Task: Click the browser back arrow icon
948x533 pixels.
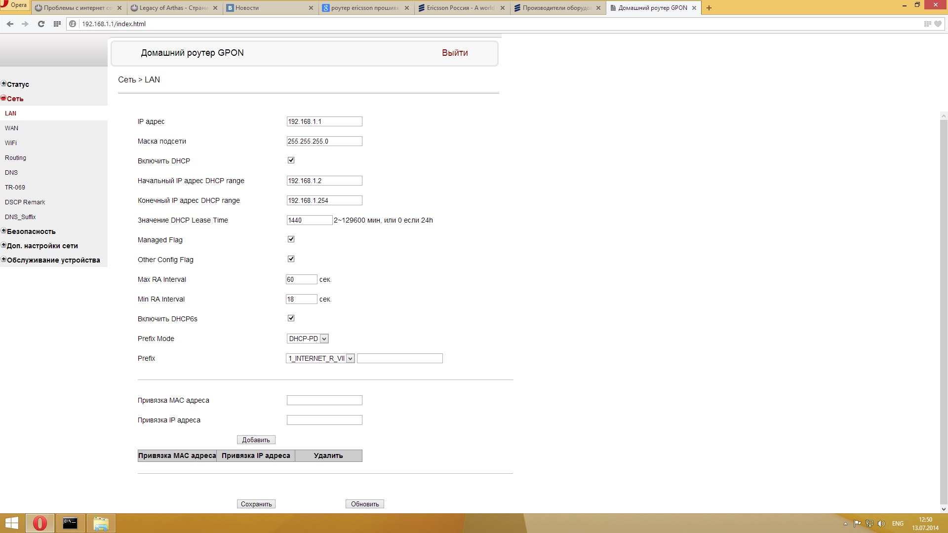Action: coord(10,24)
